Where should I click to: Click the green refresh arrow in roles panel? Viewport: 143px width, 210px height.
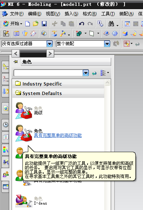94,73
